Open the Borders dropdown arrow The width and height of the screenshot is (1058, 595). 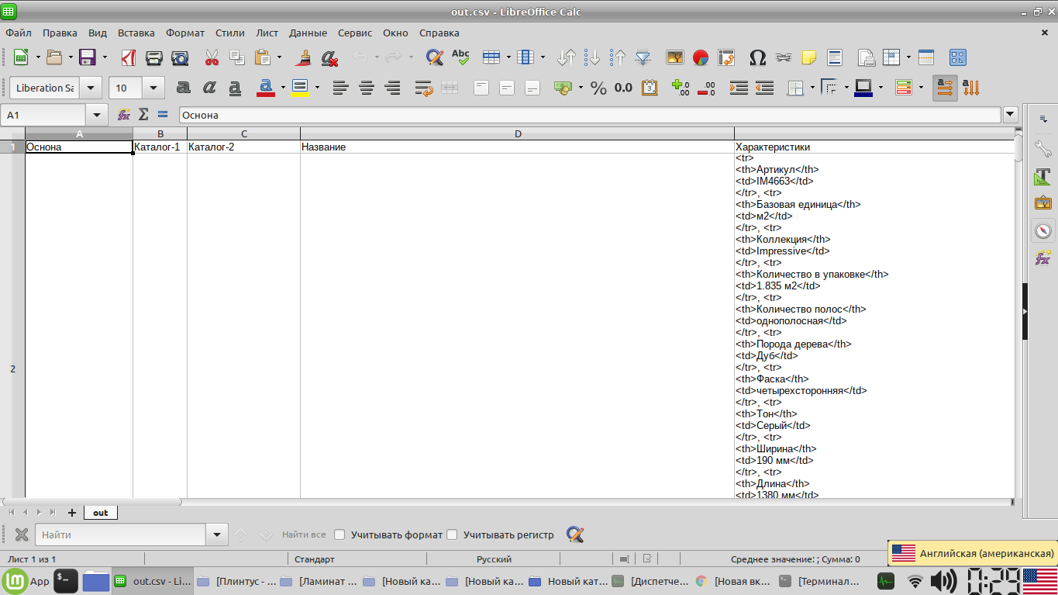tap(812, 88)
